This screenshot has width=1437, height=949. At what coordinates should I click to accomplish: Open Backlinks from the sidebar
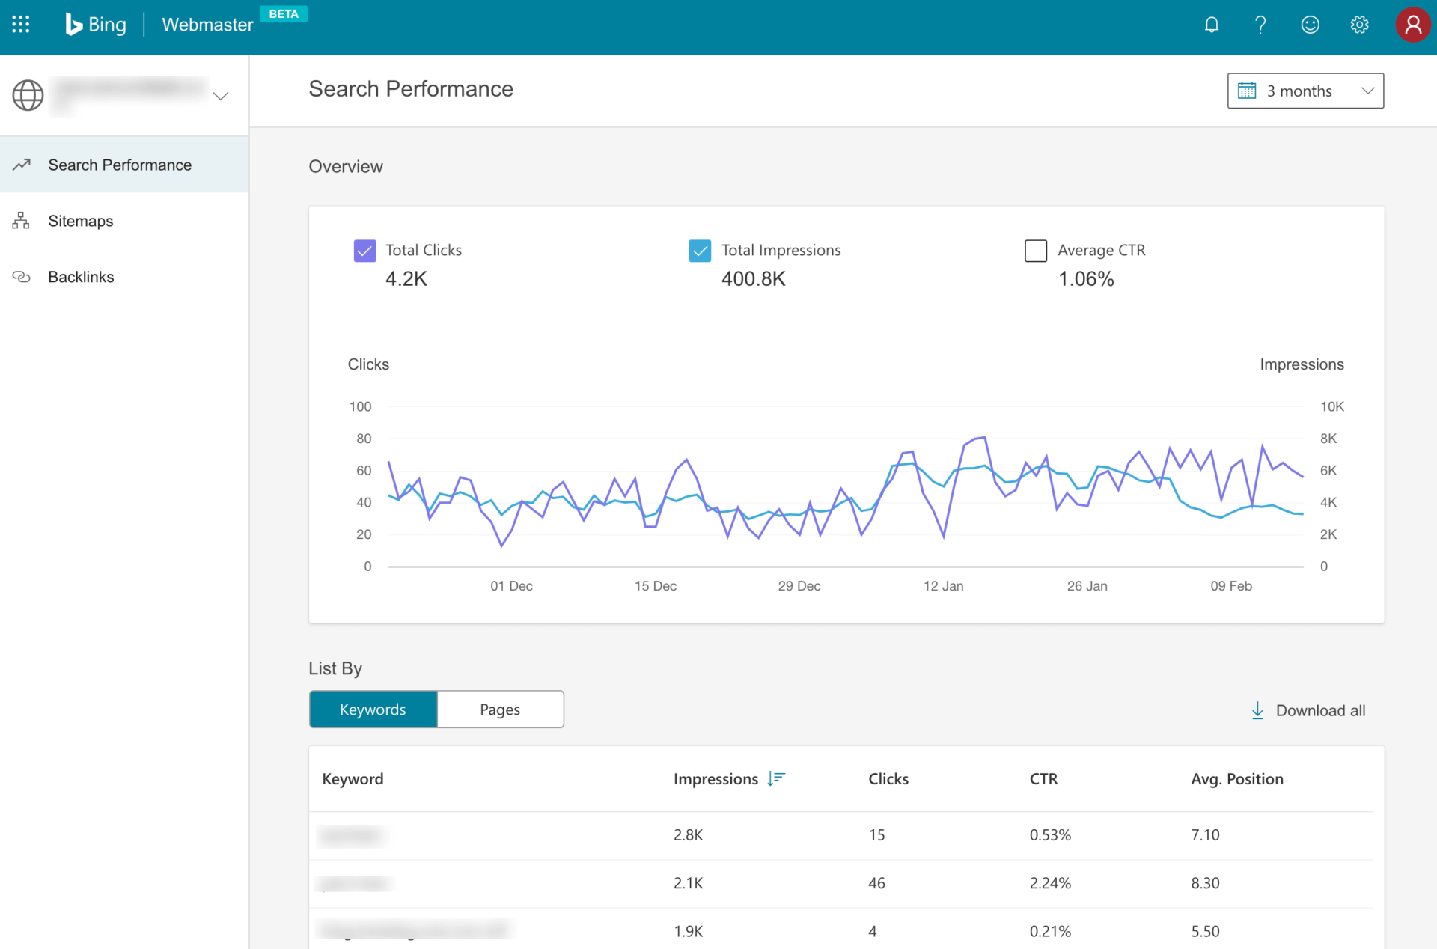(x=81, y=277)
